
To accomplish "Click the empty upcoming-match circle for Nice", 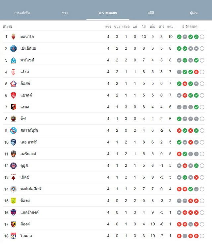I will click(x=202, y=119).
